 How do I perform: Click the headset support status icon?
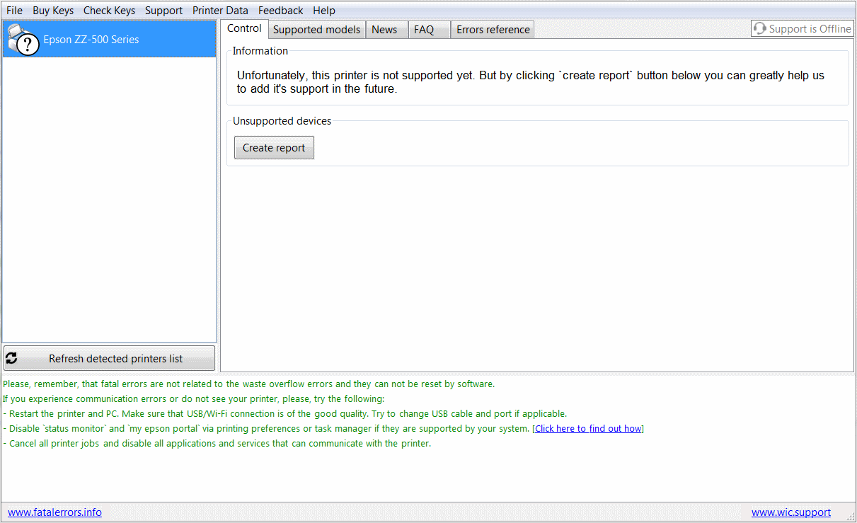pyautogui.click(x=760, y=29)
